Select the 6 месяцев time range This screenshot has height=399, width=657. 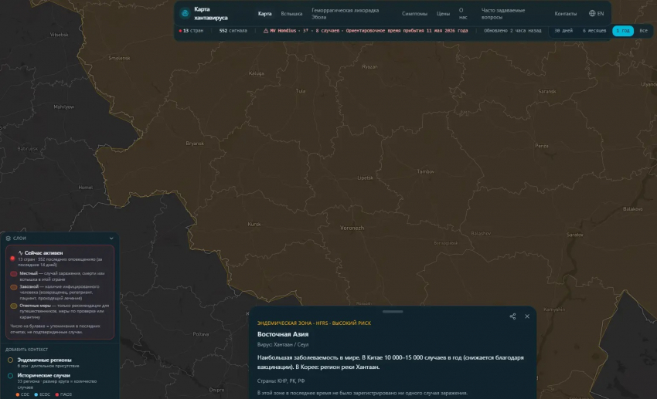(x=594, y=31)
